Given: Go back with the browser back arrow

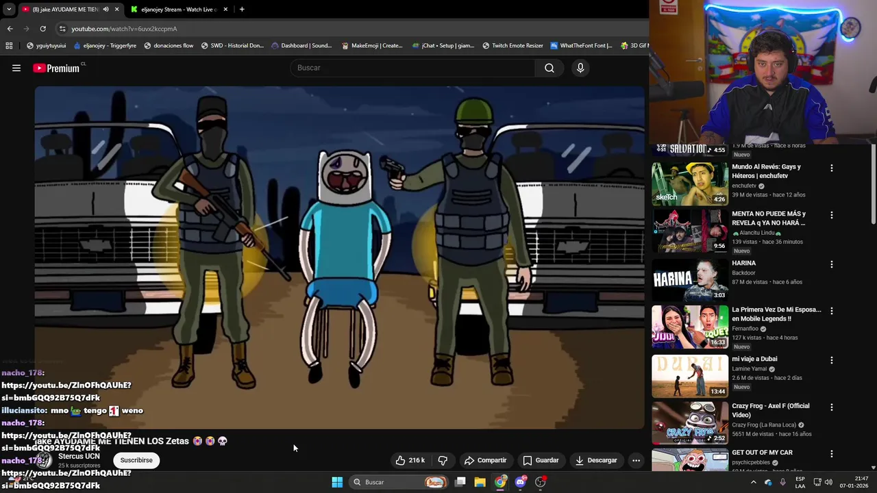Looking at the screenshot, I should pyautogui.click(x=10, y=29).
